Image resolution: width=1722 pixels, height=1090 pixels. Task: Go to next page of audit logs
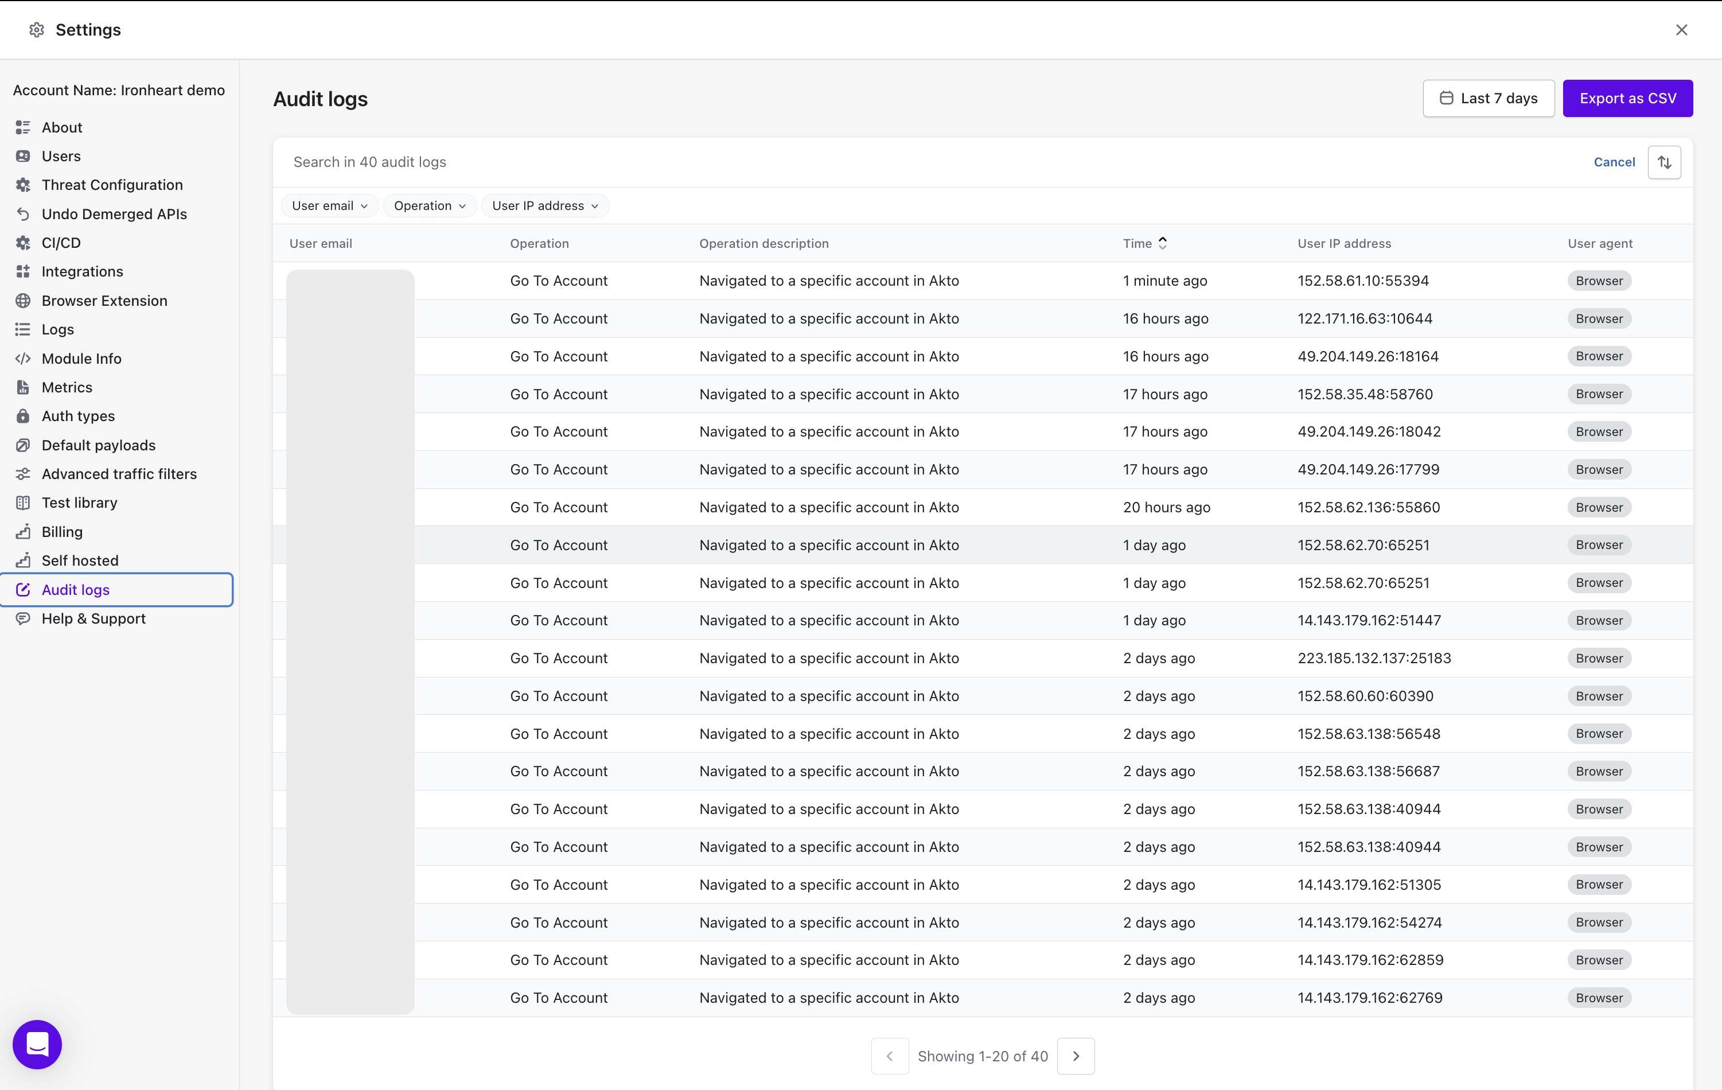pyautogui.click(x=1075, y=1056)
